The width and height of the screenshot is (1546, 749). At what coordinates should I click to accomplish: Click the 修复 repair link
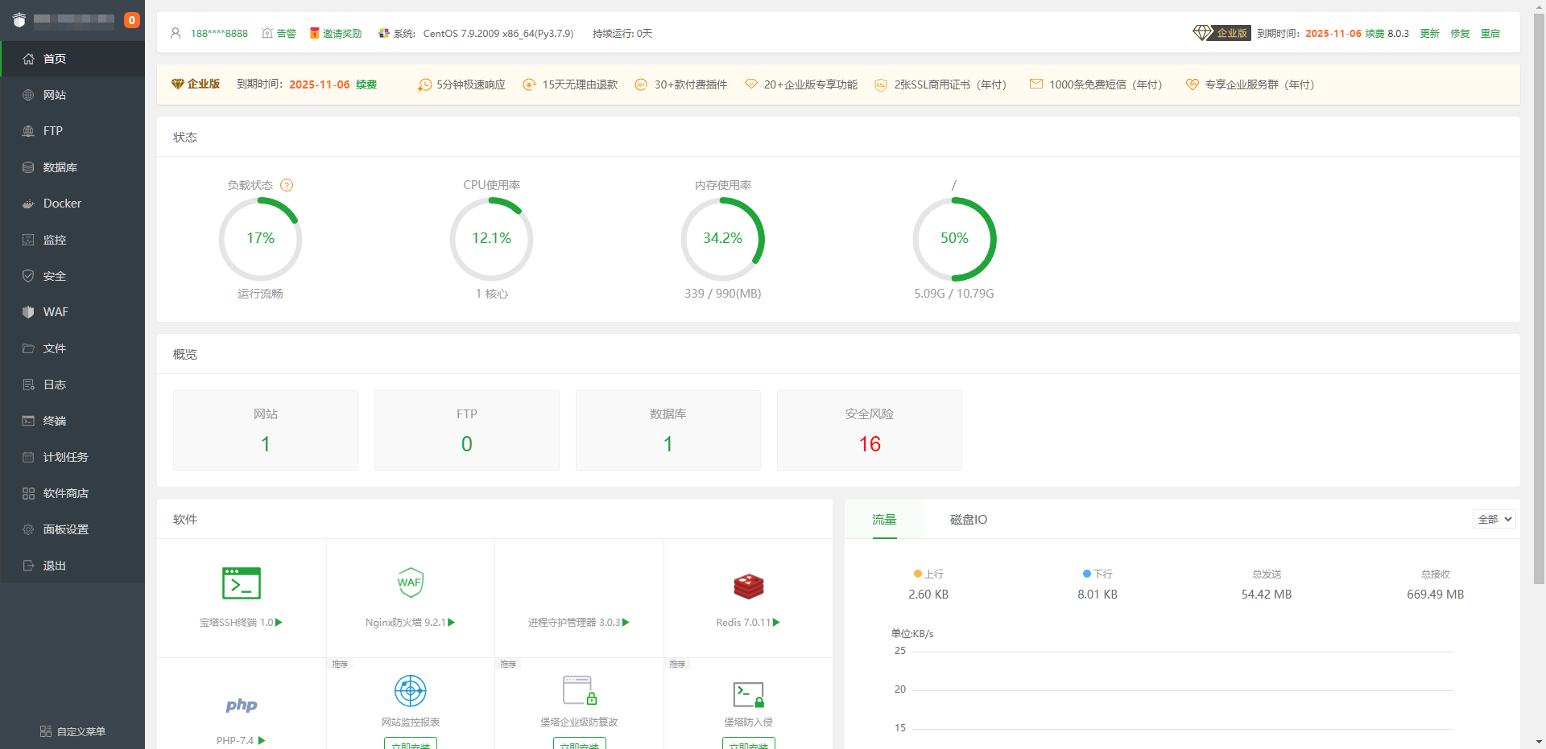(1460, 33)
